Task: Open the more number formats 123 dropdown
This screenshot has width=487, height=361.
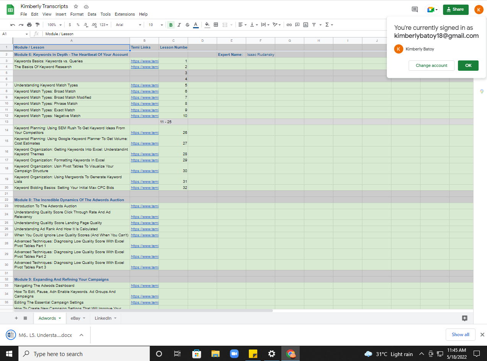Action: pyautogui.click(x=104, y=25)
